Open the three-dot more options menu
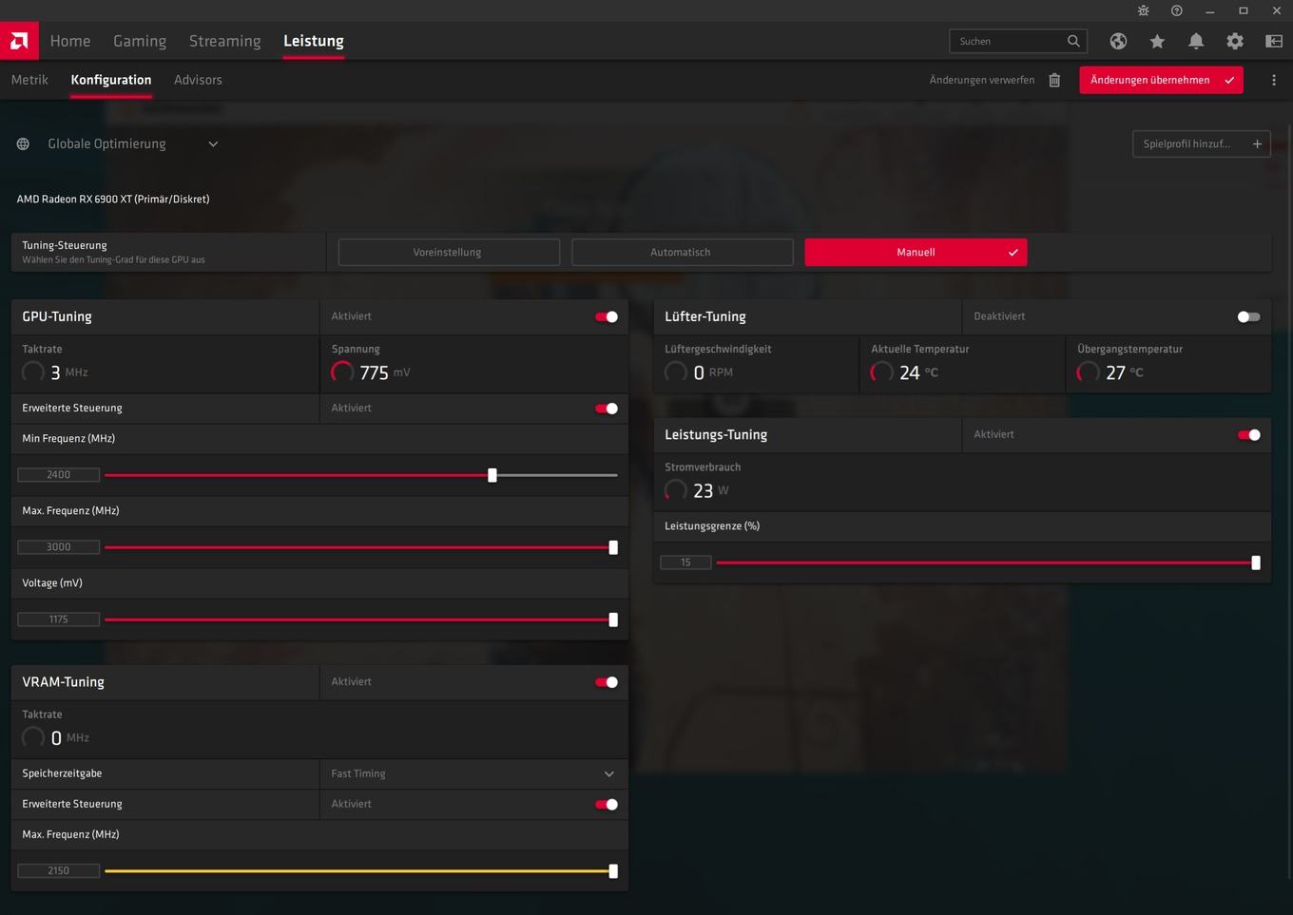The width and height of the screenshot is (1293, 915). tap(1274, 80)
